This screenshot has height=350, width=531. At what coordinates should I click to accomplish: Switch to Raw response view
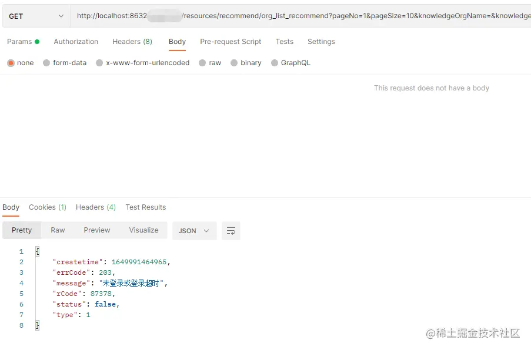tap(58, 230)
